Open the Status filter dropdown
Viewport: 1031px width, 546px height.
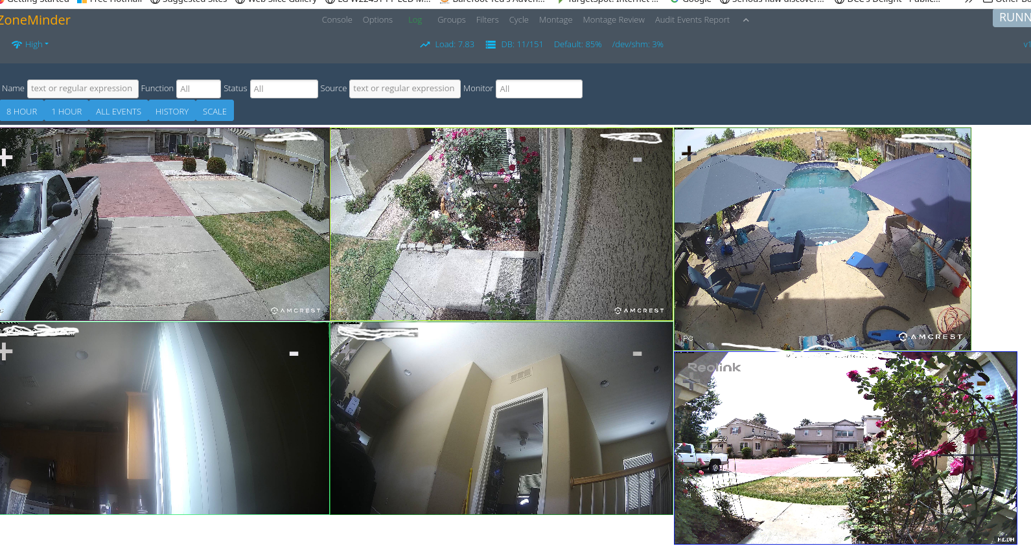click(283, 89)
